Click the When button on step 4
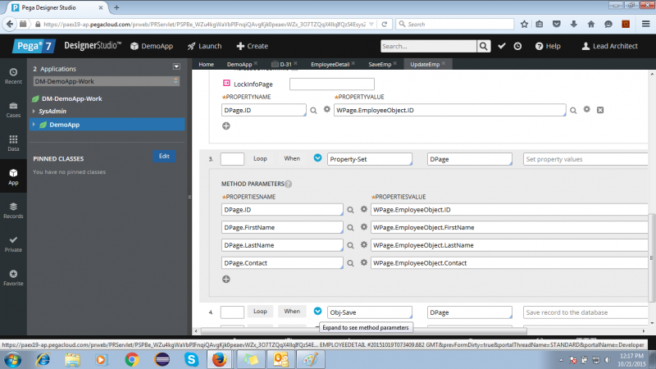 [292, 312]
